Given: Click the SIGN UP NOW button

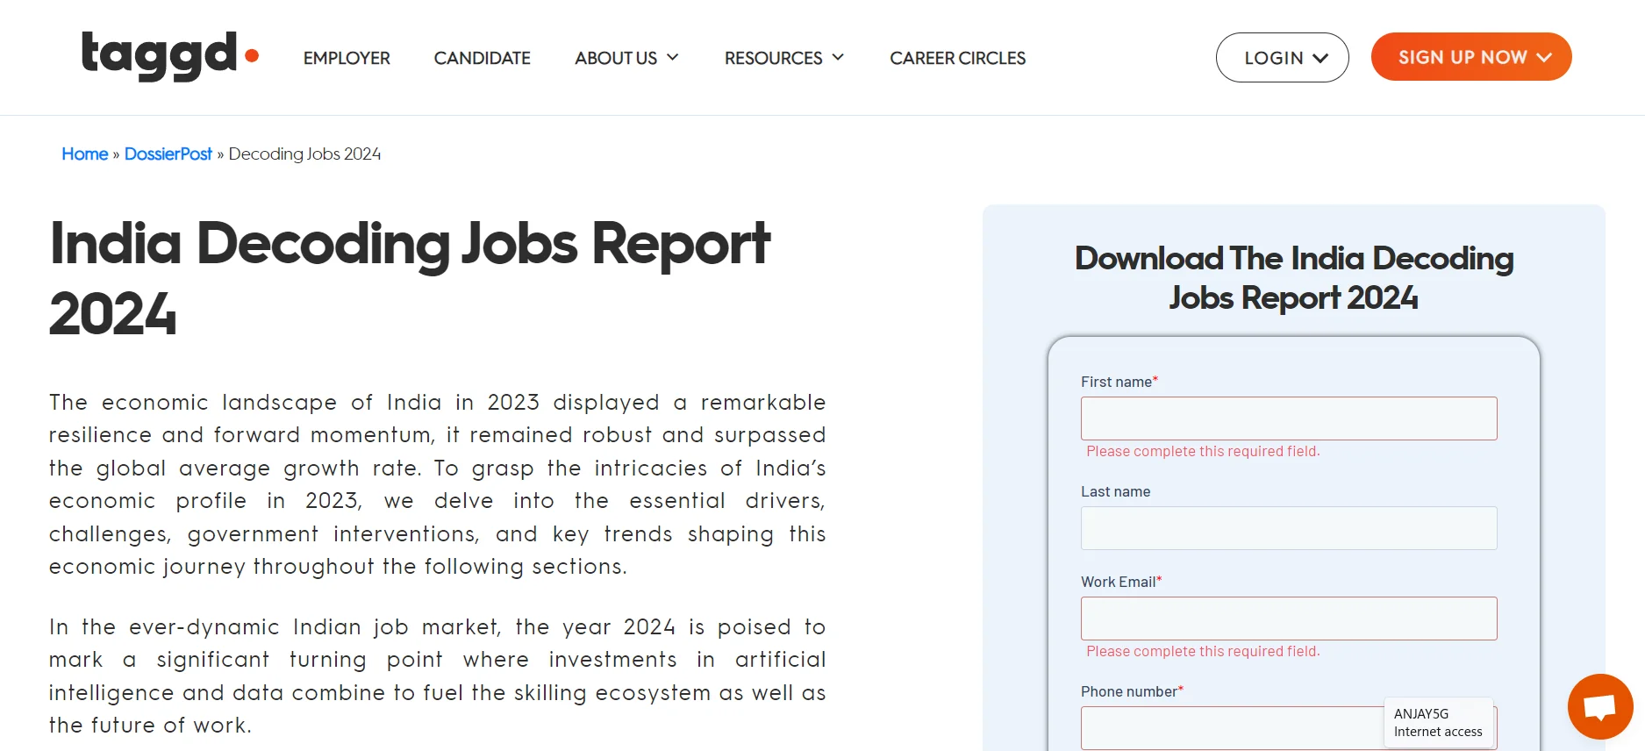Looking at the screenshot, I should pos(1471,57).
